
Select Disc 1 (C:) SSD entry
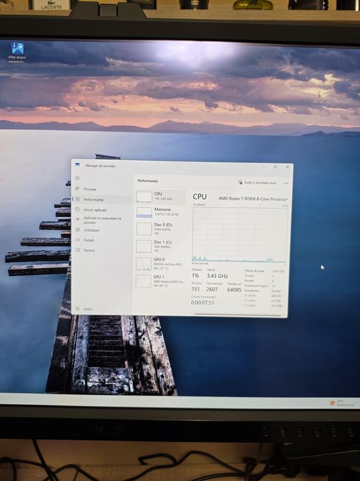[160, 246]
